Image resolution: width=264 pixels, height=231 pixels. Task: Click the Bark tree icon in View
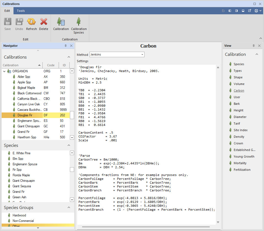(x=230, y=104)
